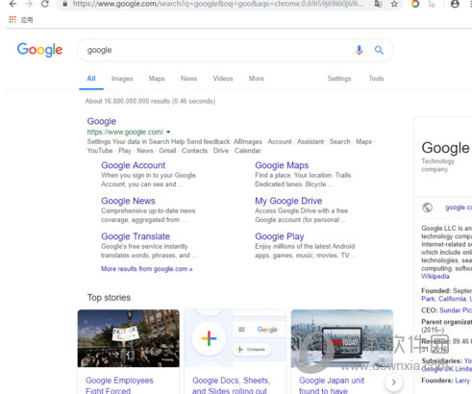472x394 pixels.
Task: Open the search Tools option
Action: coord(376,79)
